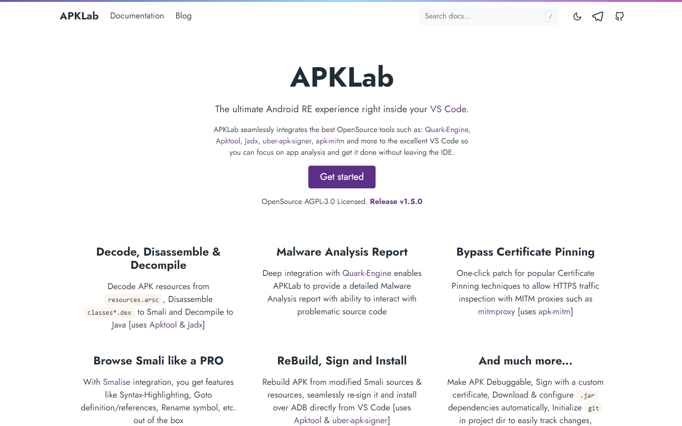The height and width of the screenshot is (426, 682).
Task: Go to the Blog page
Action: click(183, 16)
